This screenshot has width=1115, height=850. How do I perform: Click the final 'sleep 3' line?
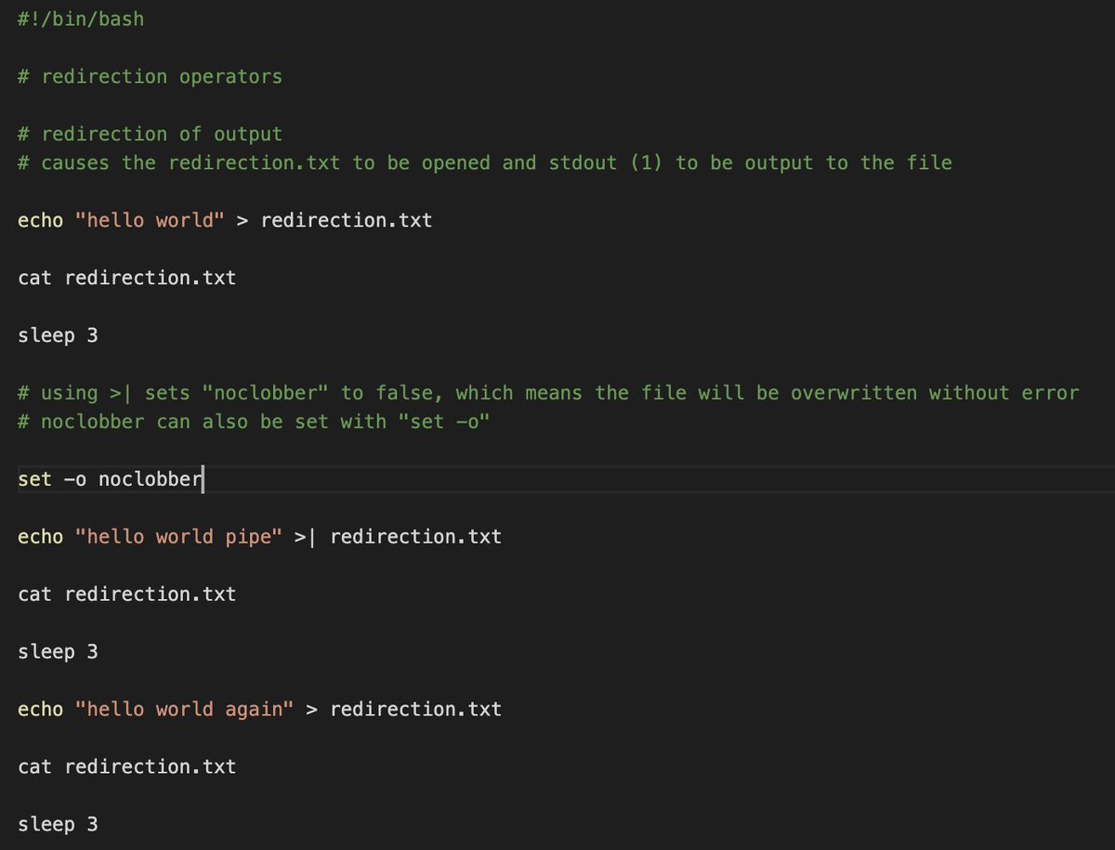58,825
